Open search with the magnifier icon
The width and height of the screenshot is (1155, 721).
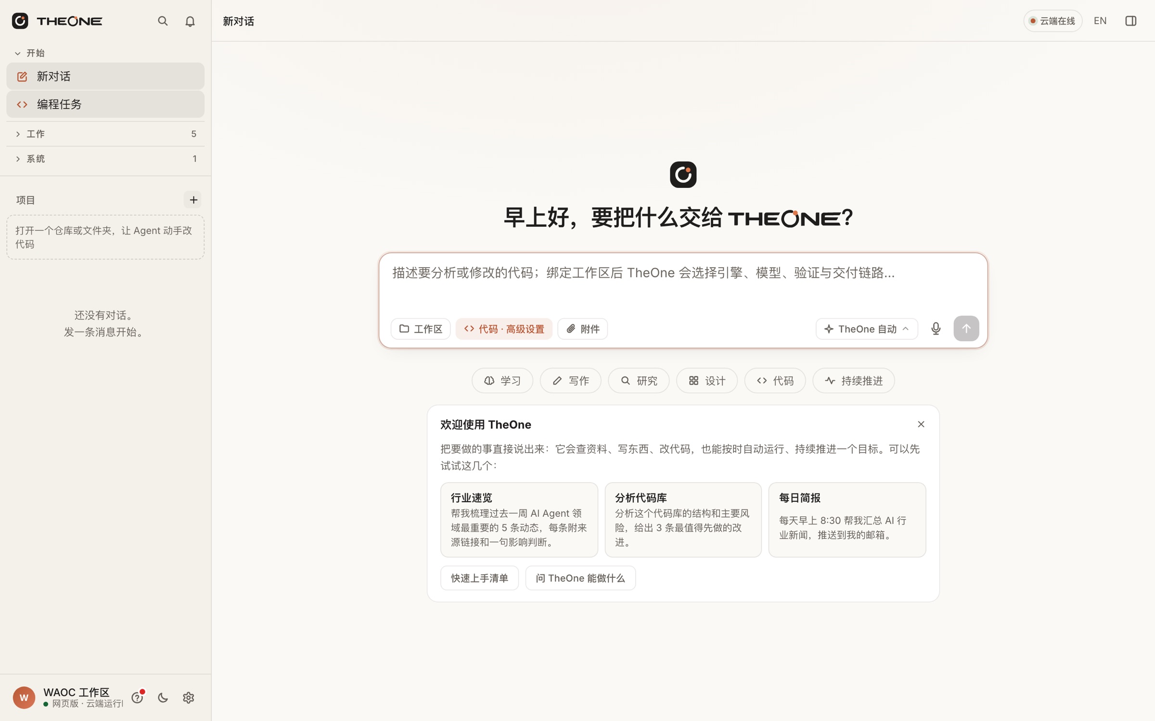pos(163,21)
